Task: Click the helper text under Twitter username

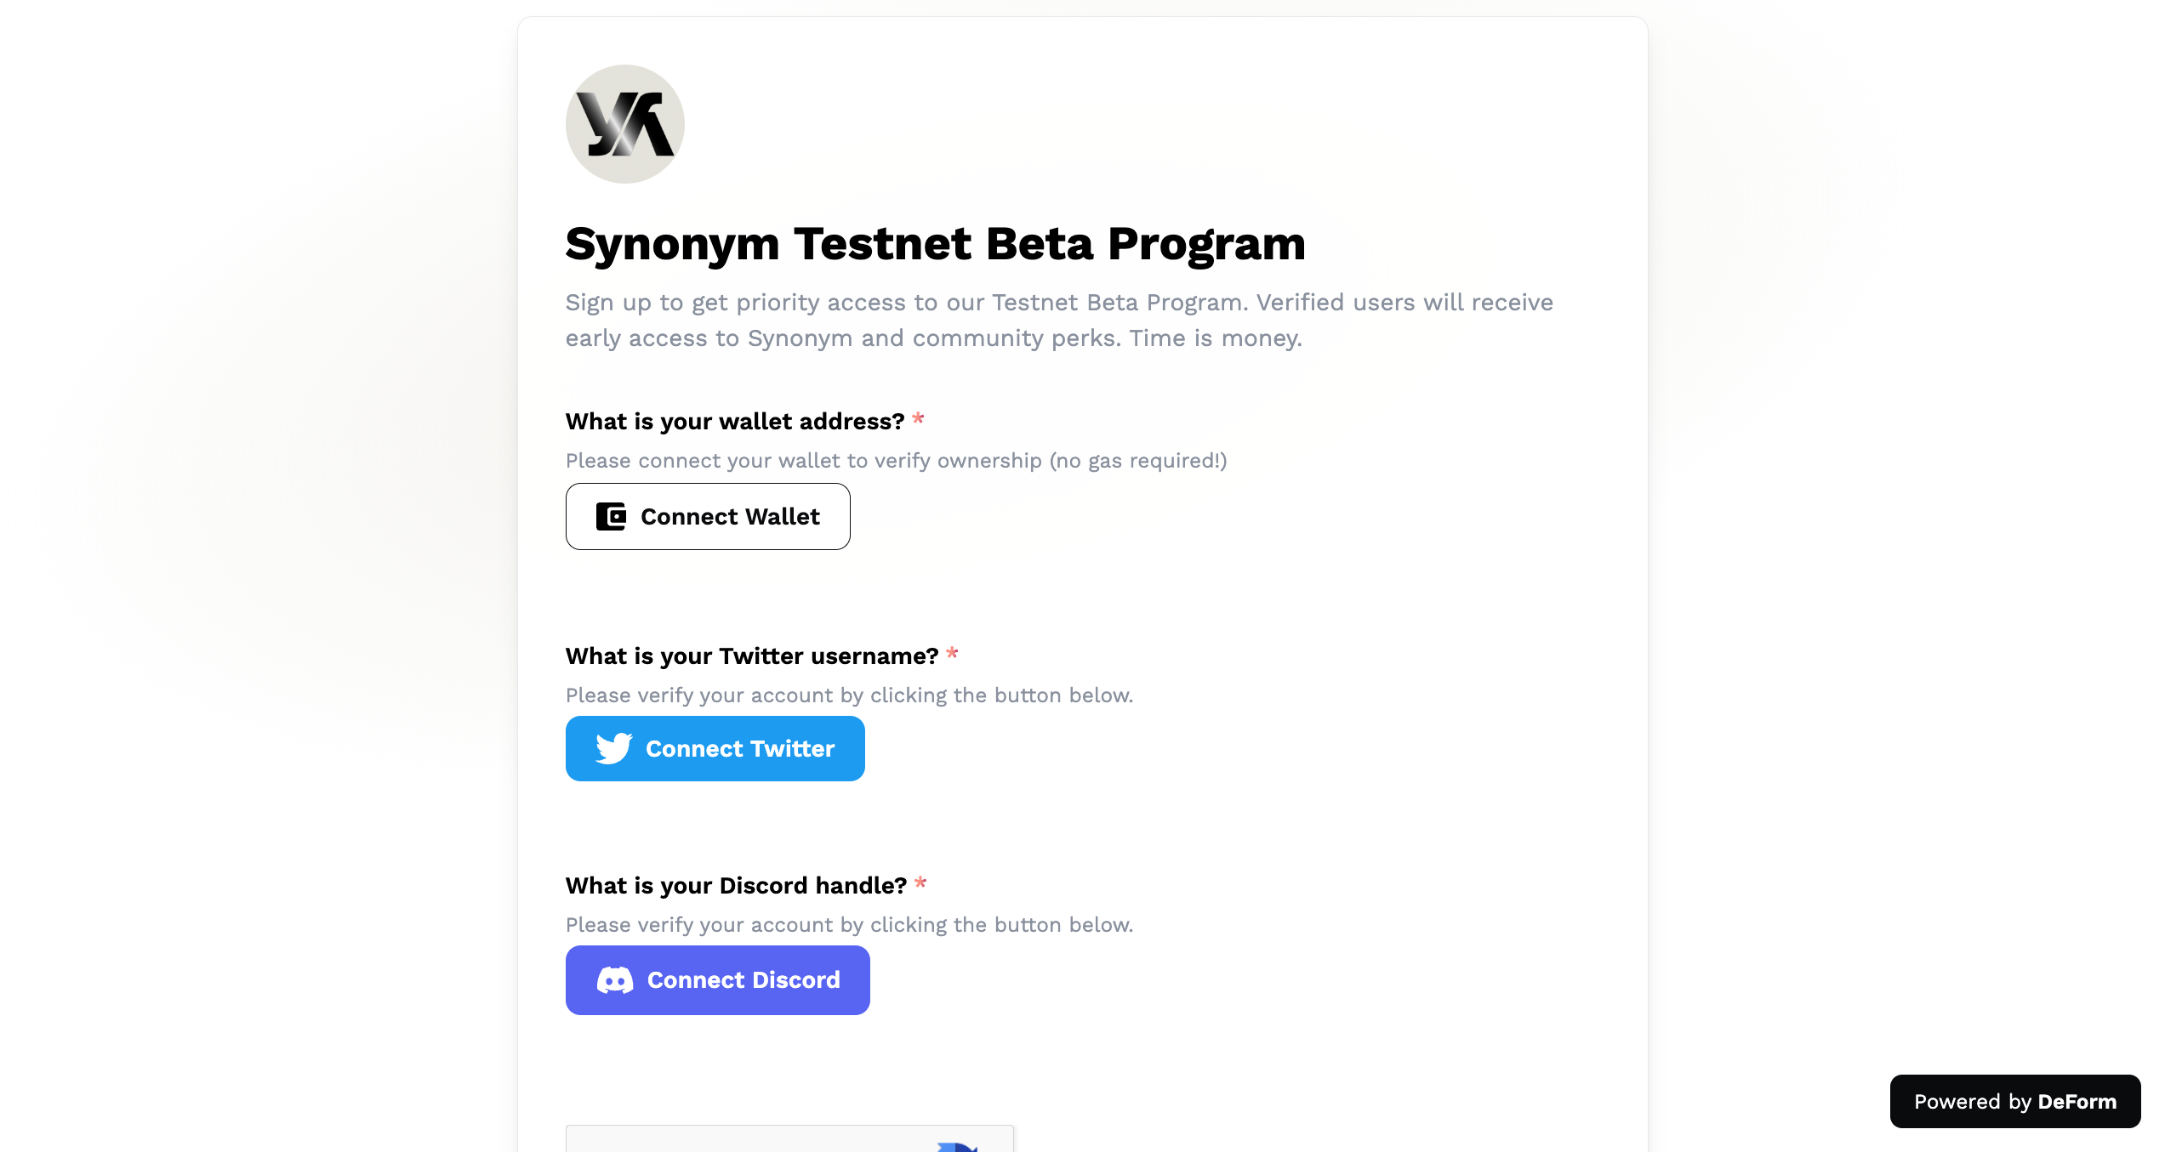Action: coord(849,695)
